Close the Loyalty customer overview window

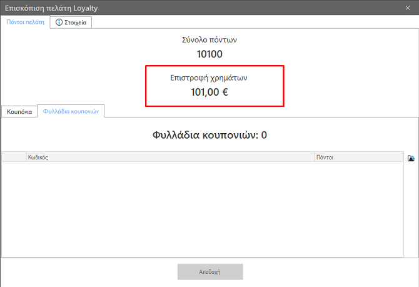[408, 8]
